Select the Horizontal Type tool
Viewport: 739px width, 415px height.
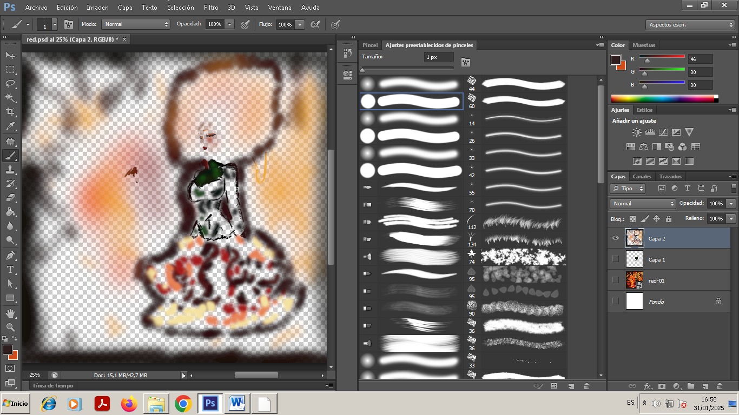tap(10, 269)
